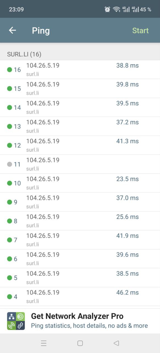Tap the gray status dot for ping 11

click(x=10, y=164)
